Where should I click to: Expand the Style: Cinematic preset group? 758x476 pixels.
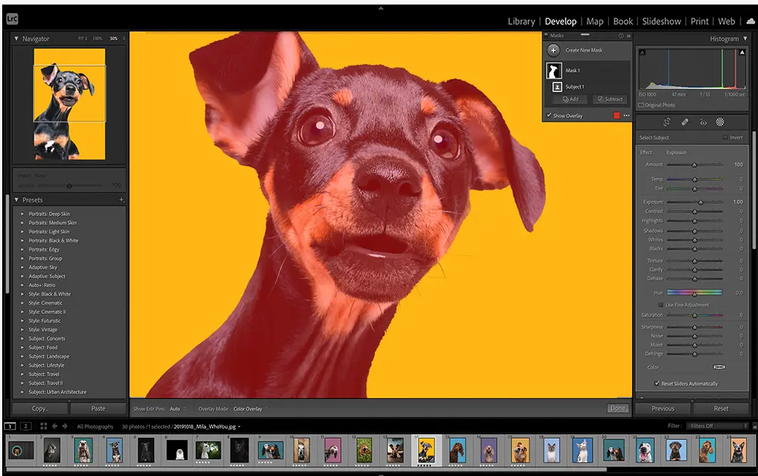pos(23,303)
